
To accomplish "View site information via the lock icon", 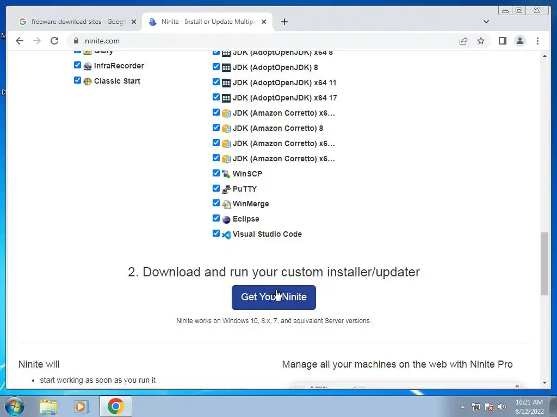I will coord(76,41).
